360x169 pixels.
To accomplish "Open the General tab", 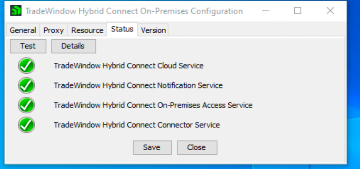I will click(23, 30).
